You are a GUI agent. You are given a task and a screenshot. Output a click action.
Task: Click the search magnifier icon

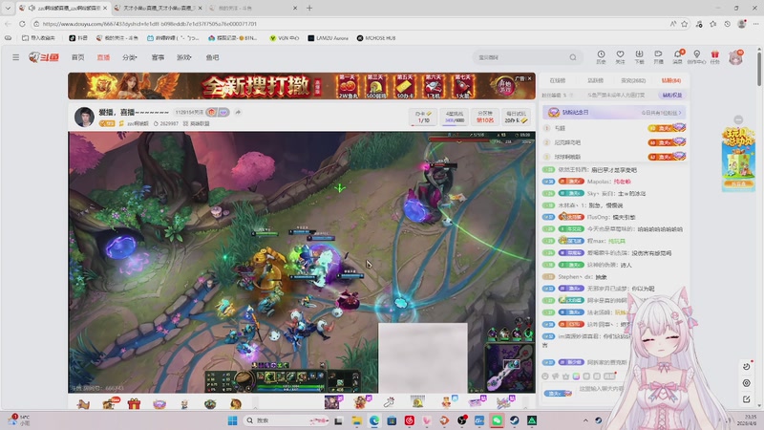pyautogui.click(x=573, y=57)
